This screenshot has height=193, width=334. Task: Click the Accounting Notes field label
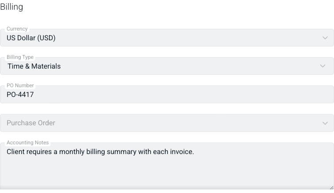tap(28, 143)
